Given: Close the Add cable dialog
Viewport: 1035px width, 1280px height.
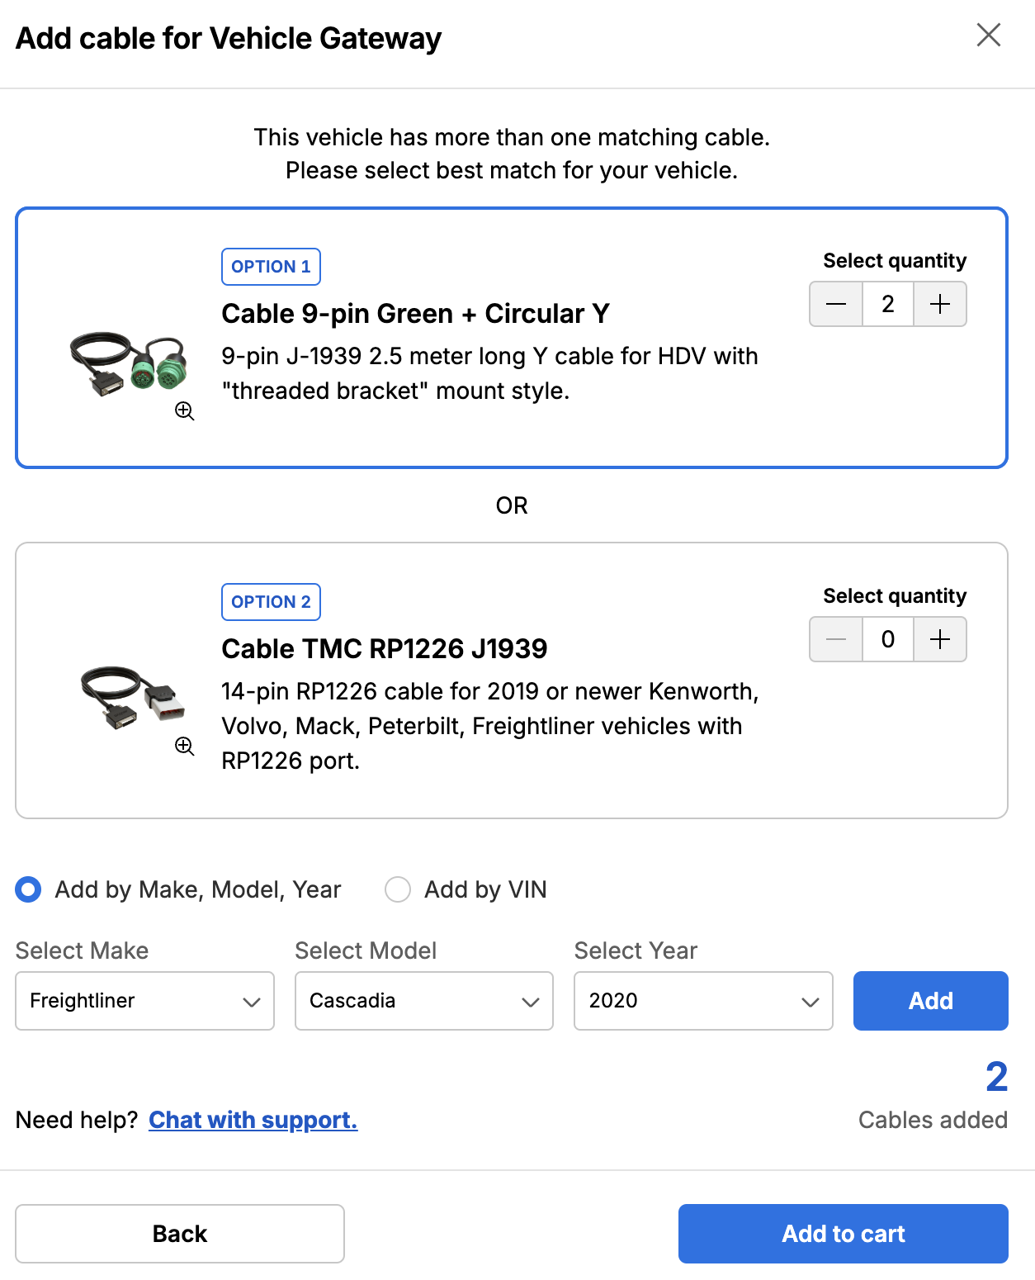Looking at the screenshot, I should click(x=988, y=36).
